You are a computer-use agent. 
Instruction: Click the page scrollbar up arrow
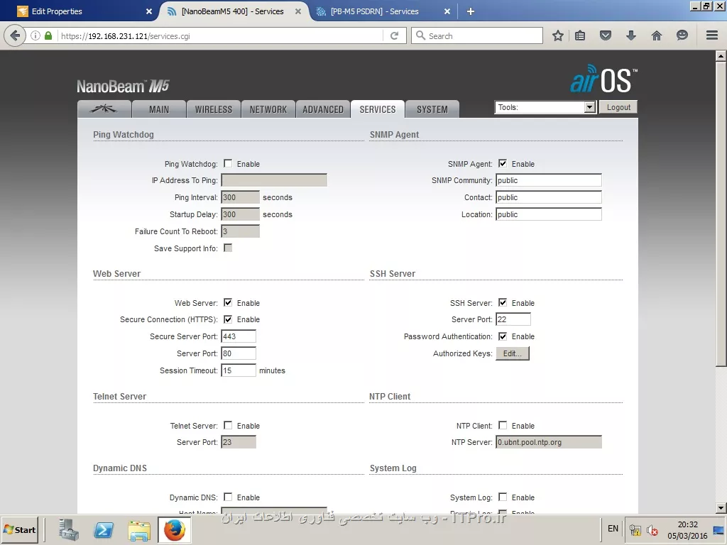(721, 56)
